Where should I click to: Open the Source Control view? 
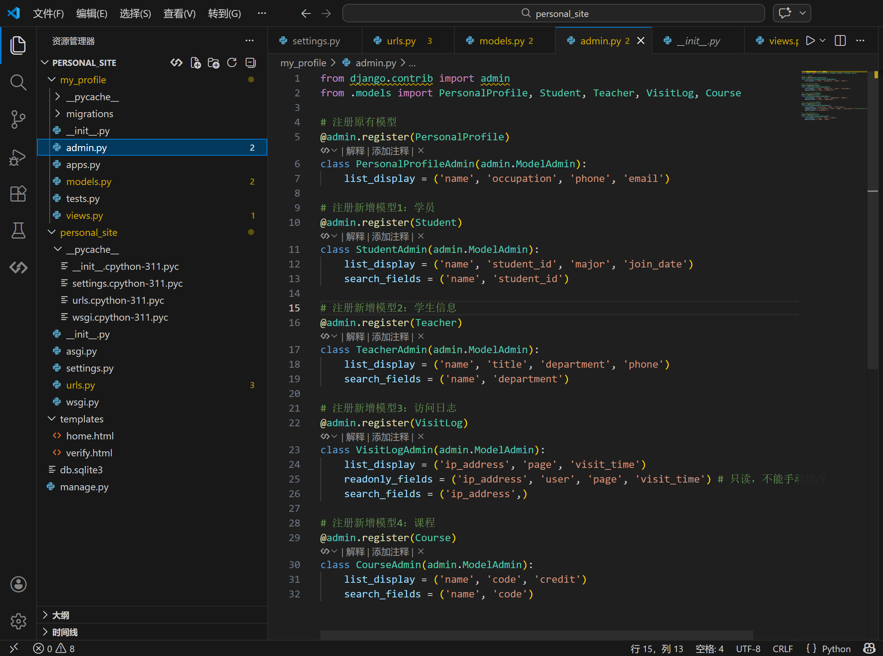tap(18, 119)
